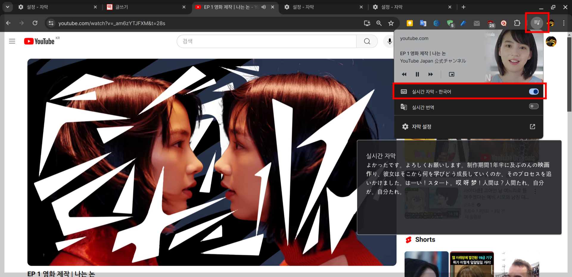Click the media title EP 1 영화 제작
Image resolution: width=572 pixels, height=277 pixels.
click(x=423, y=53)
